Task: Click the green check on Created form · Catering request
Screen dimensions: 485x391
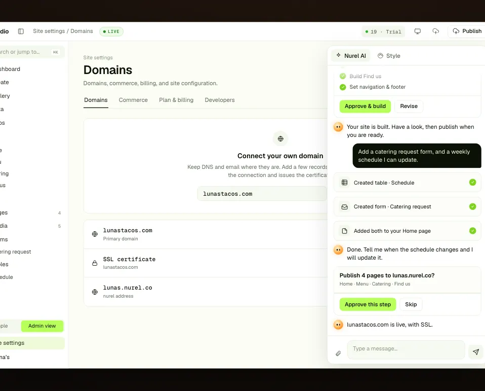Action: [x=473, y=206]
